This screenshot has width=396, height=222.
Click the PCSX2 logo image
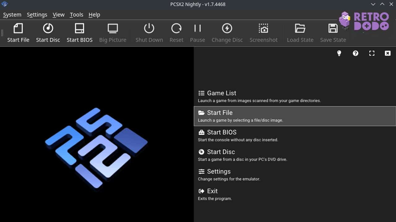[96, 148]
